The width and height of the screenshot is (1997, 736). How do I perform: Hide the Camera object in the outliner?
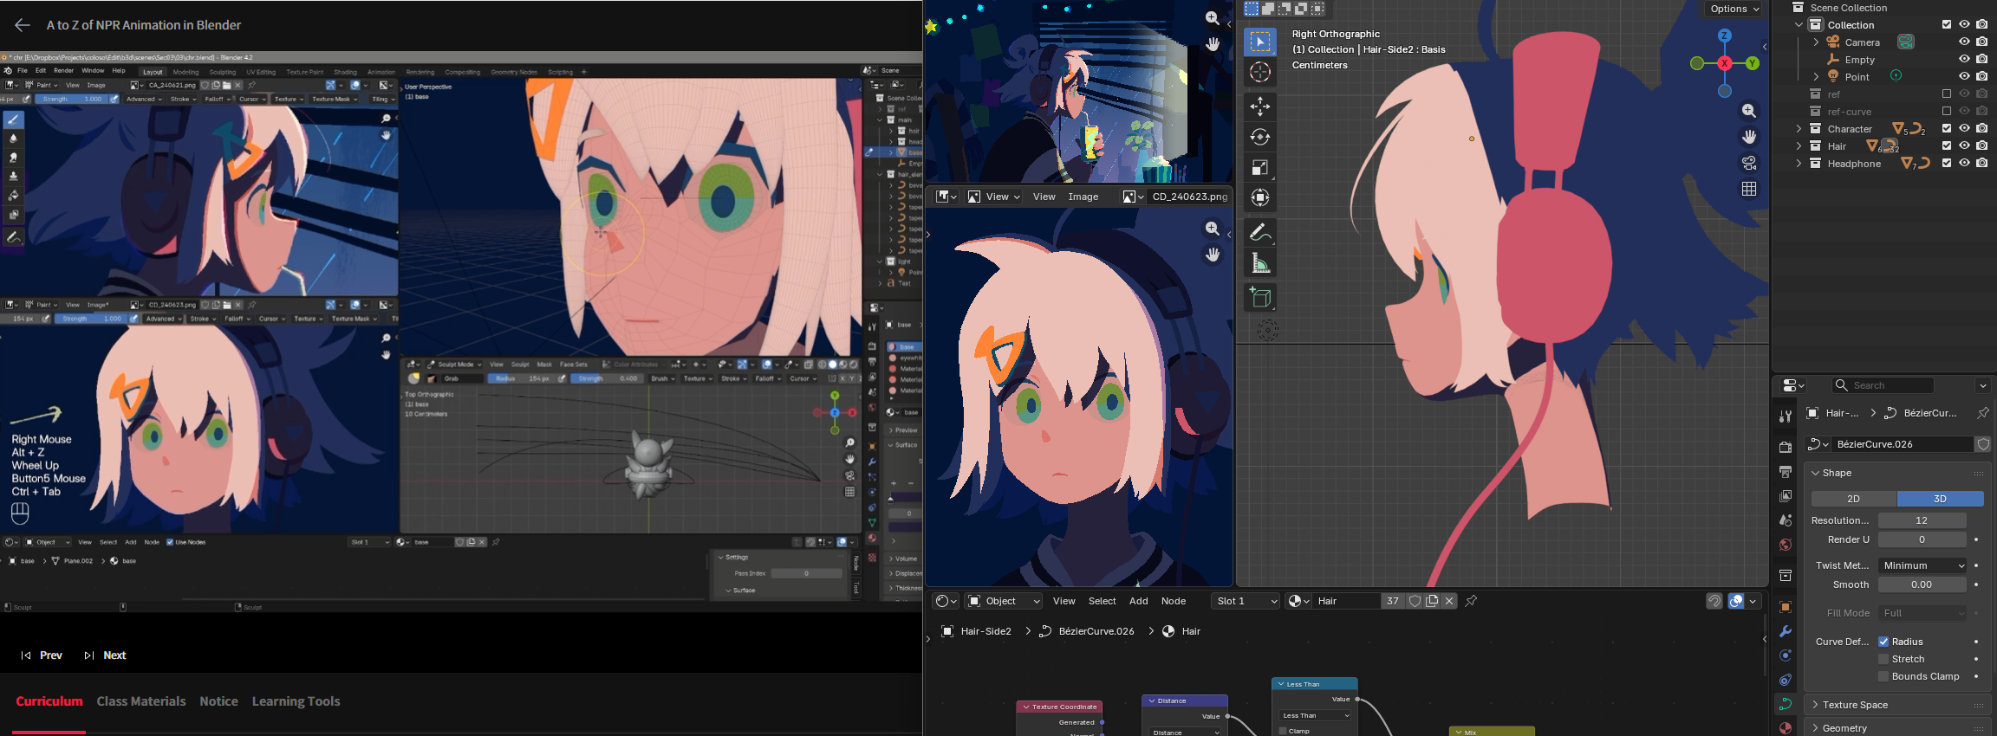[1964, 42]
